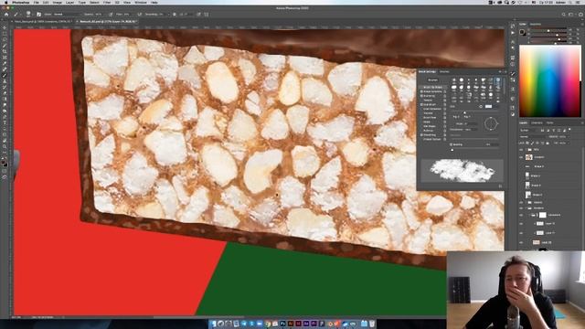Select the Move tool
The height and width of the screenshot is (329, 585).
[5, 27]
